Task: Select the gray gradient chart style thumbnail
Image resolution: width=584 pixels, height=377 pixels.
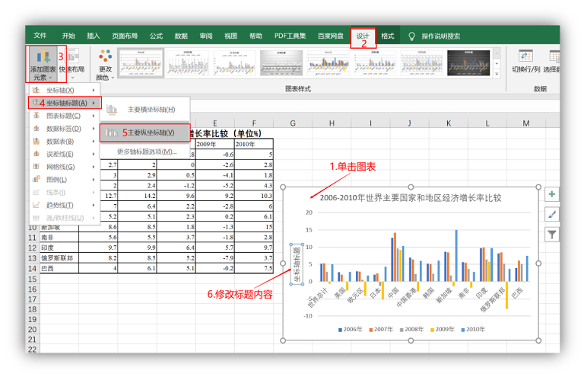Action: pyautogui.click(x=281, y=62)
